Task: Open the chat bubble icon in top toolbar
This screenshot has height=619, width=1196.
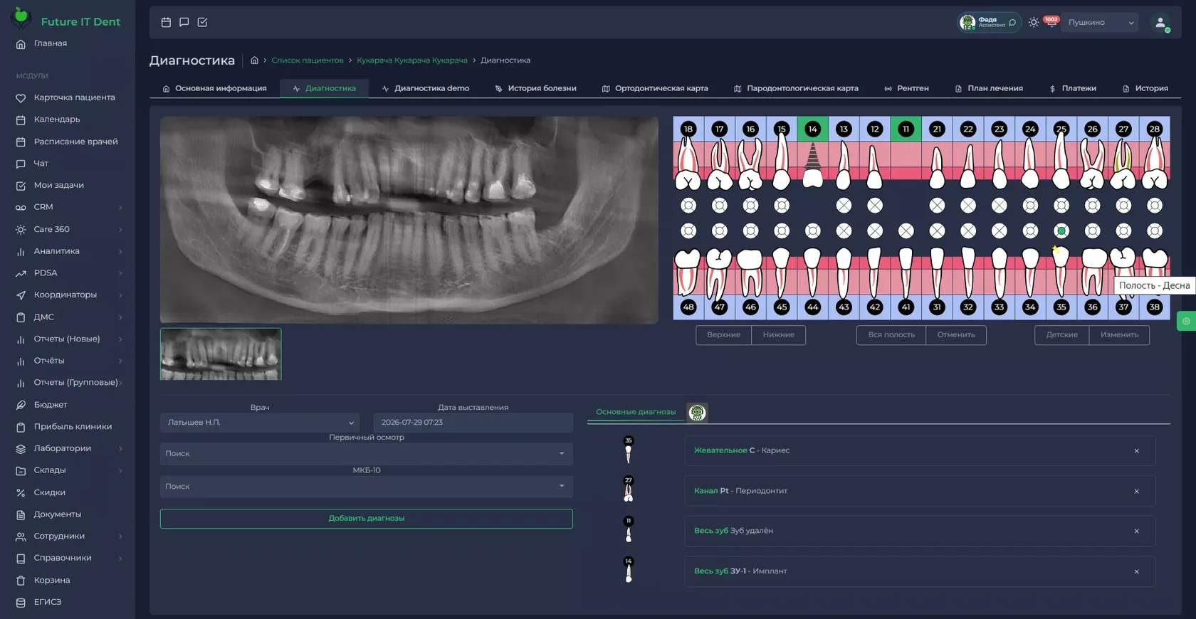Action: [184, 22]
